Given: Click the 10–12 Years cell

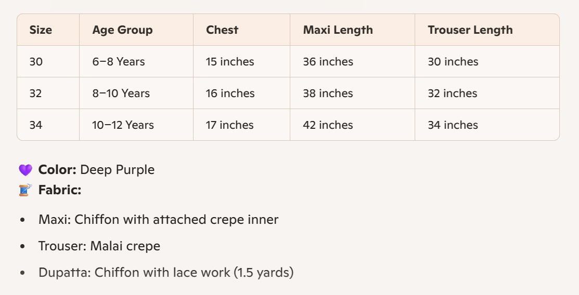Looking at the screenshot, I should coord(123,125).
